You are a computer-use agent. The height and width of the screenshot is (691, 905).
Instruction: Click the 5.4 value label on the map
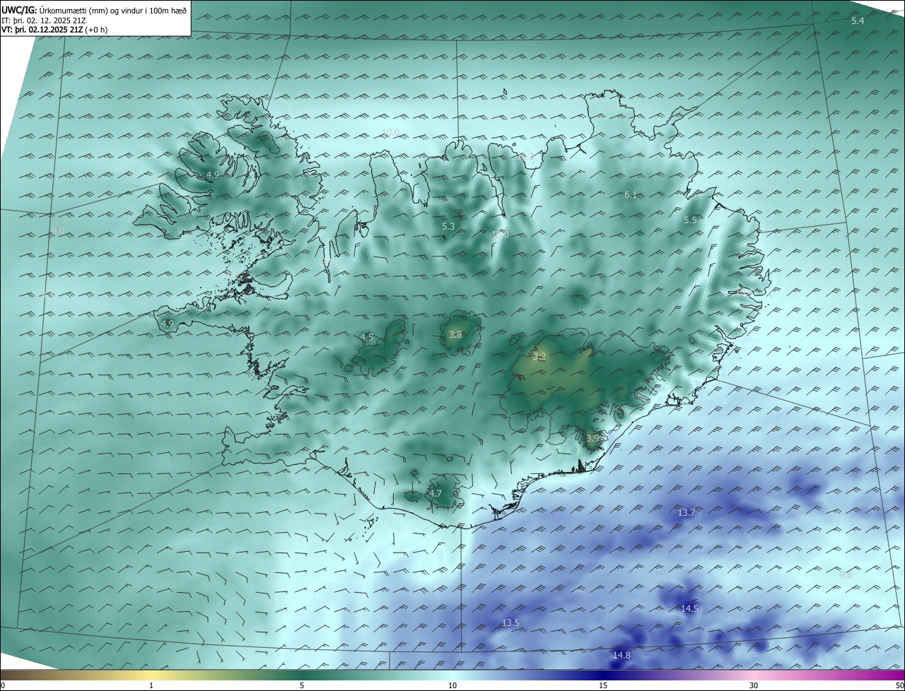pyautogui.click(x=858, y=21)
